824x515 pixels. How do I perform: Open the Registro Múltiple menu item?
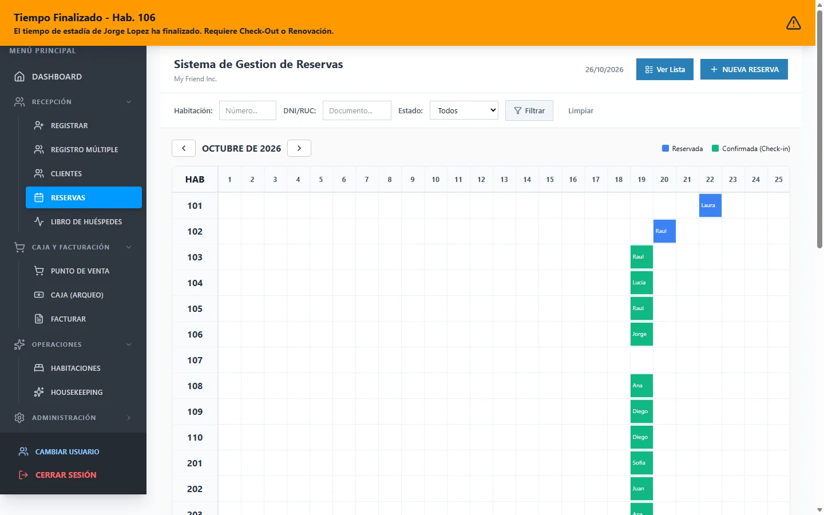coord(84,149)
